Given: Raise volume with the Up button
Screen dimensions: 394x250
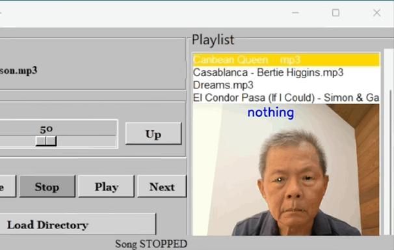Looking at the screenshot, I should [x=153, y=134].
